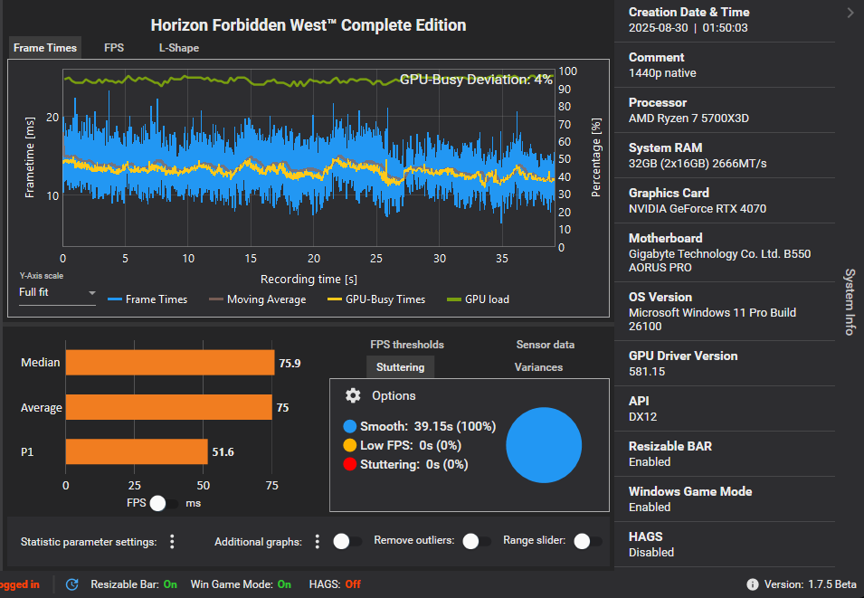Screen dimensions: 864x598
Task: Click the 'Version: 1.7.5 Beta' text
Action: [810, 584]
